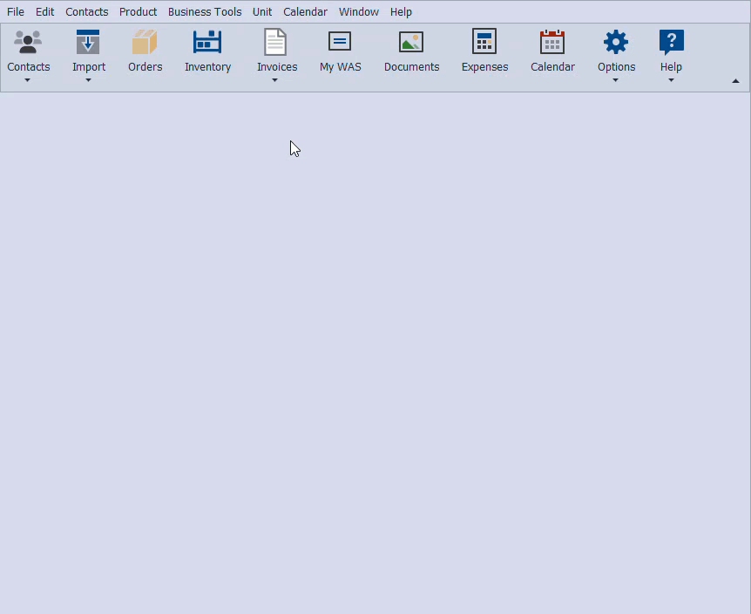The width and height of the screenshot is (751, 614).
Task: Expand the Options dropdown arrow
Action: (615, 80)
